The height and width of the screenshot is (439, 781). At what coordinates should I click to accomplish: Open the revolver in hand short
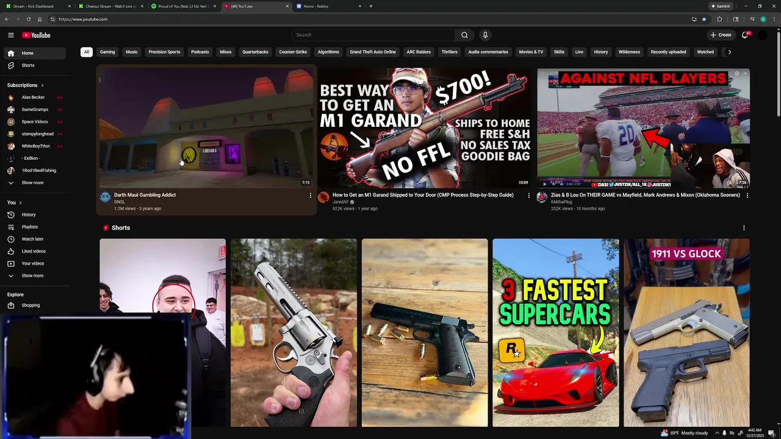(293, 332)
